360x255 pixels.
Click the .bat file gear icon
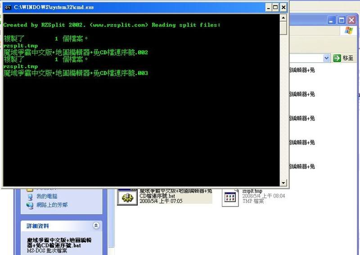coord(127,197)
